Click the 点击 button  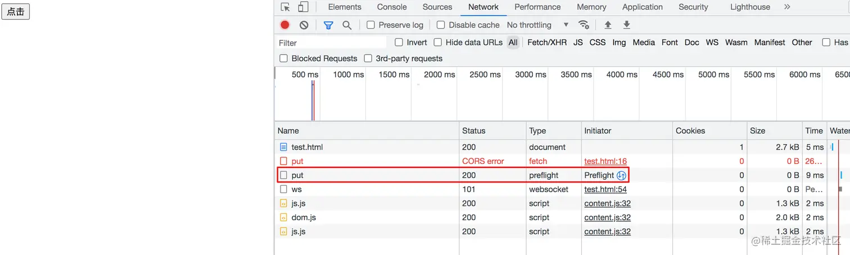pos(16,12)
